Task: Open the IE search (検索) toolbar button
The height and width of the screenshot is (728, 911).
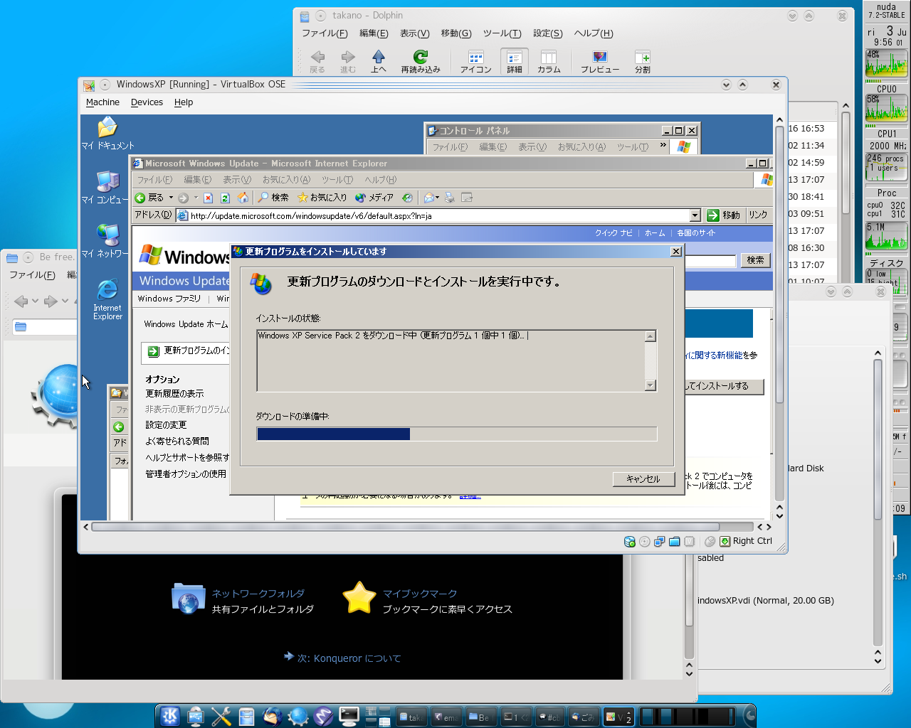Action: coord(274,198)
